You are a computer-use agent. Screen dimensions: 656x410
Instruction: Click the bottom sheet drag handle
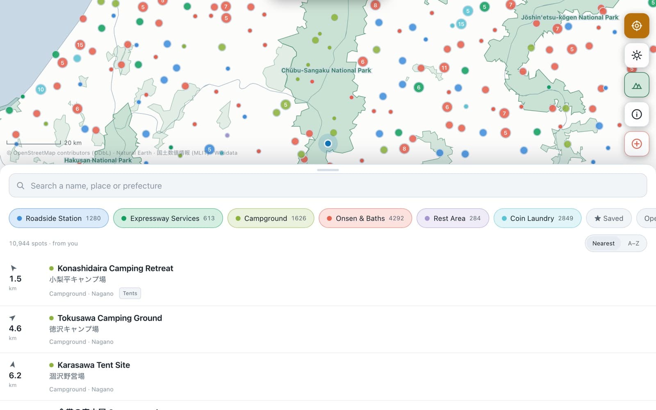328,170
